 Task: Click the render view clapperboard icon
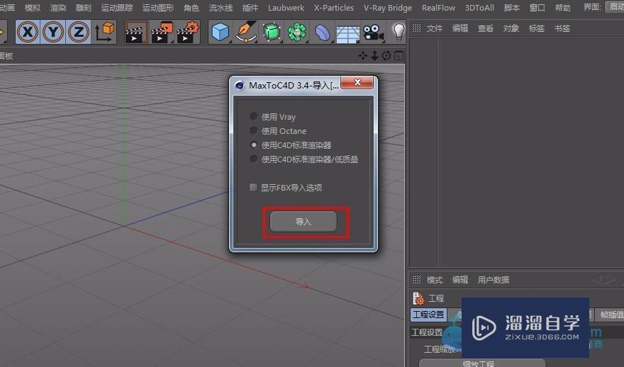pos(136,32)
